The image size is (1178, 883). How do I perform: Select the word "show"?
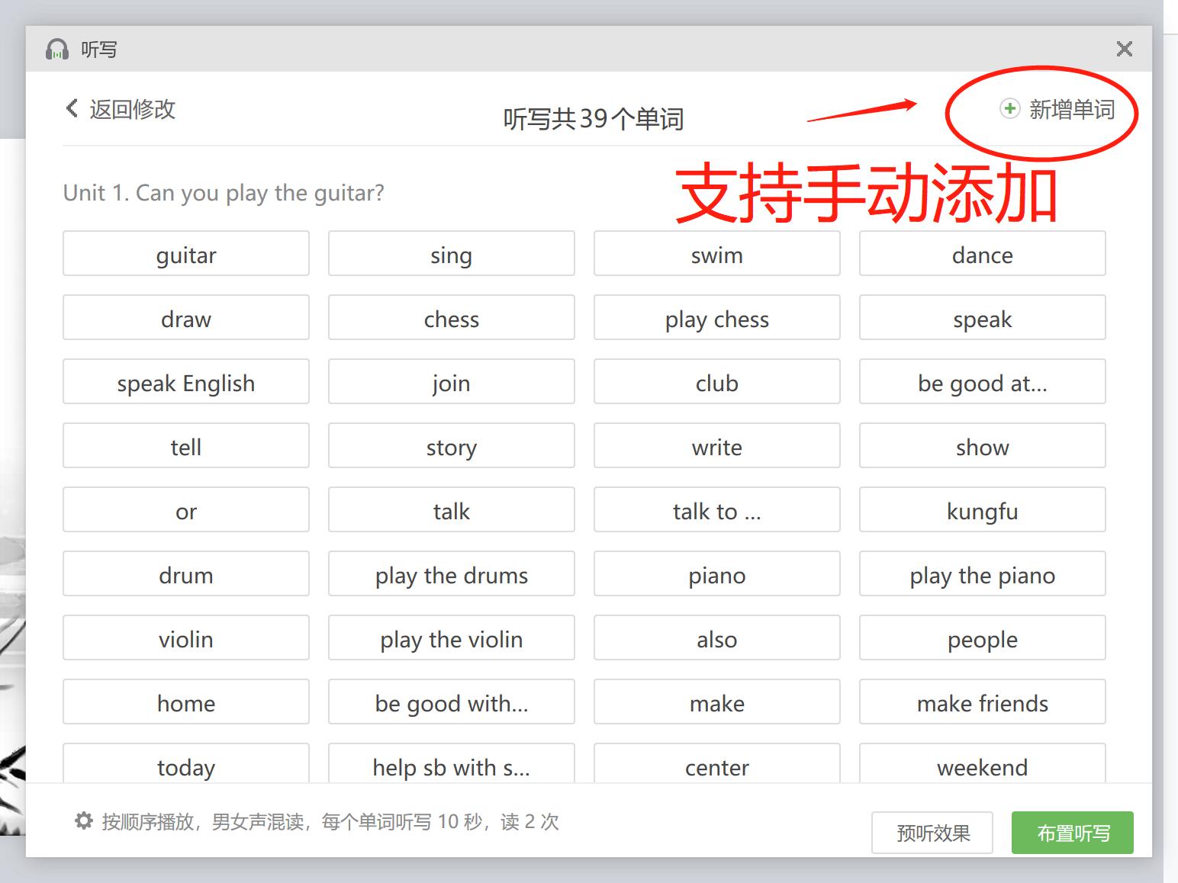[983, 445]
